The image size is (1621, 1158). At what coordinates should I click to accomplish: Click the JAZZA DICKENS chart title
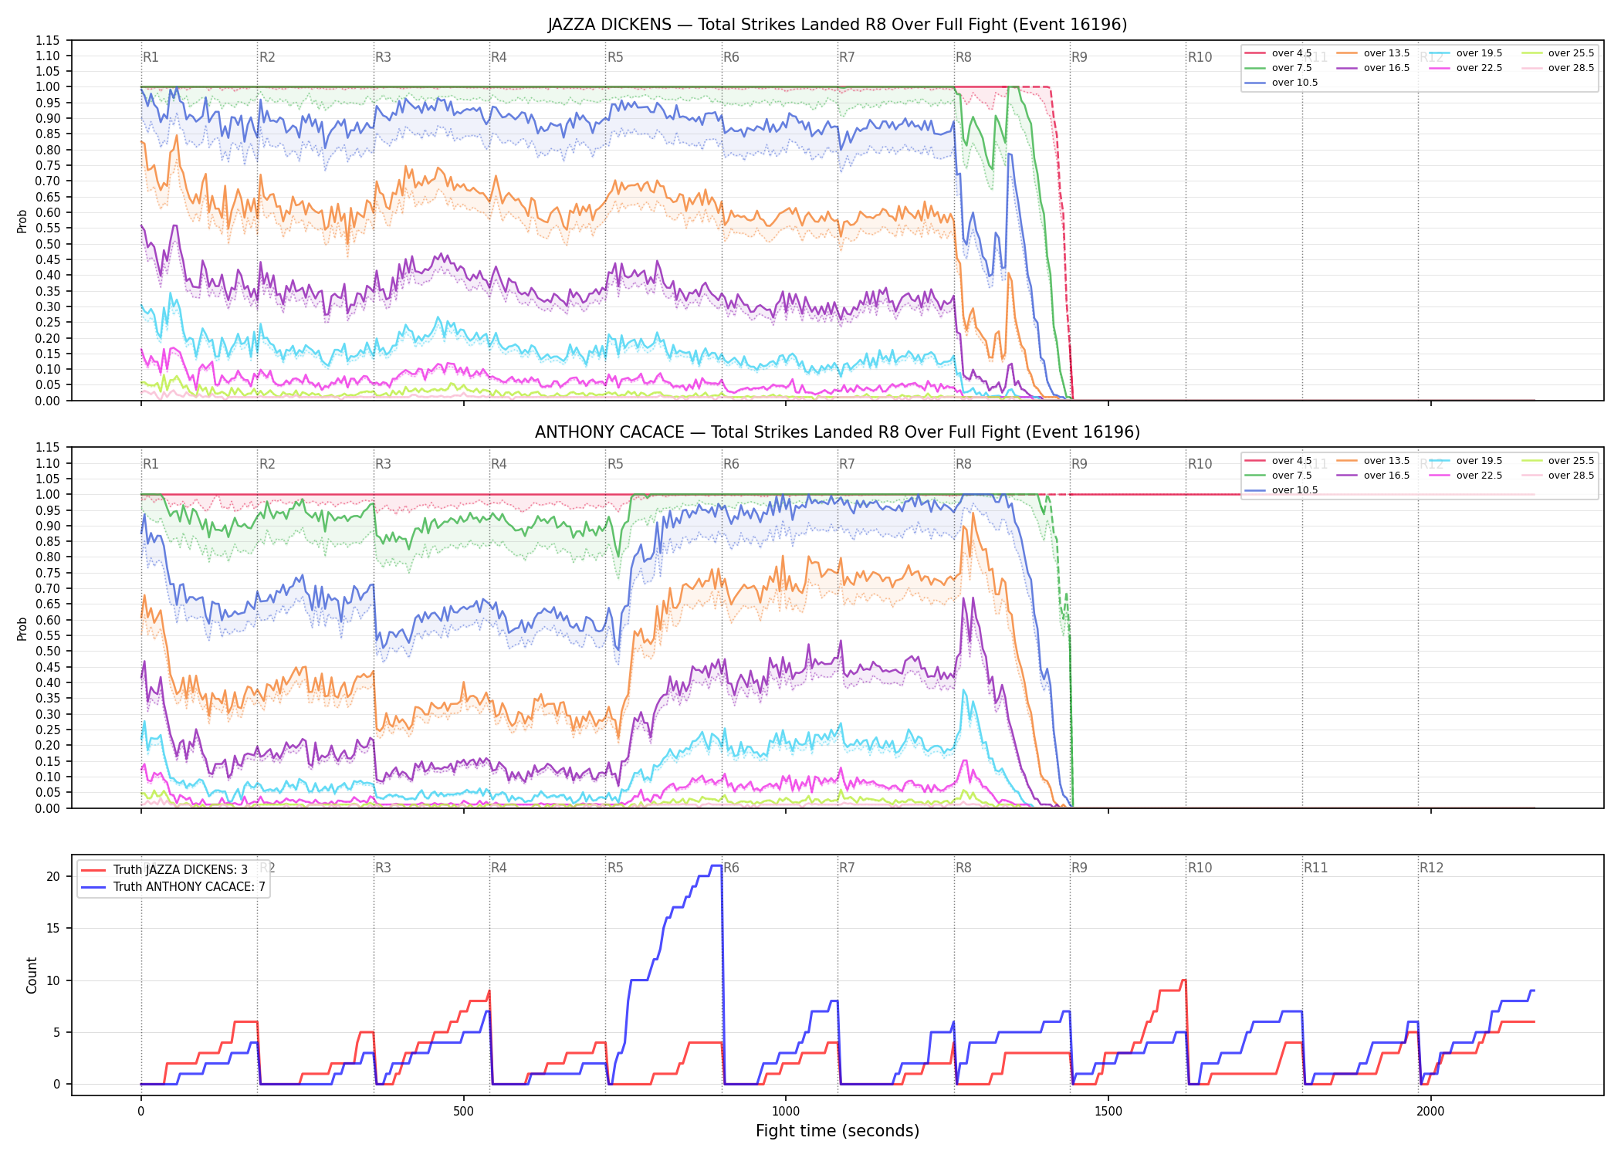[838, 25]
